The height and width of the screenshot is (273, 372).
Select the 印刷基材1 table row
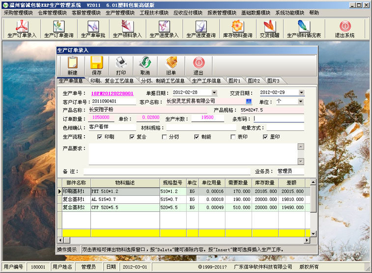coord(184,191)
